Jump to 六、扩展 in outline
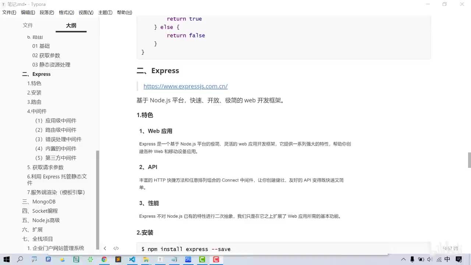 (x=32, y=230)
